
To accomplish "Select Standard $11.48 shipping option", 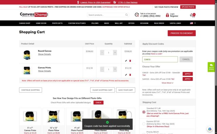I will 144,112.
